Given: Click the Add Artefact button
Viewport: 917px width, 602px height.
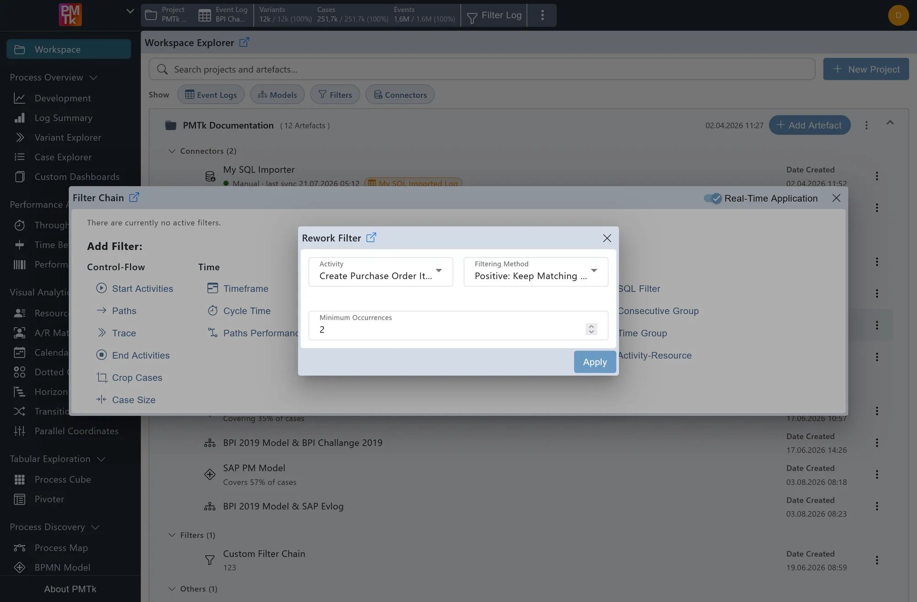Looking at the screenshot, I should click(x=810, y=125).
